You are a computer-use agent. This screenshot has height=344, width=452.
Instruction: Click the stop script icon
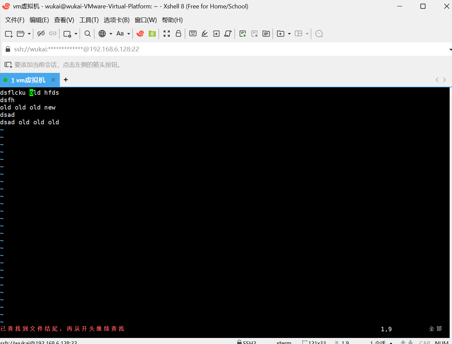pos(254,34)
